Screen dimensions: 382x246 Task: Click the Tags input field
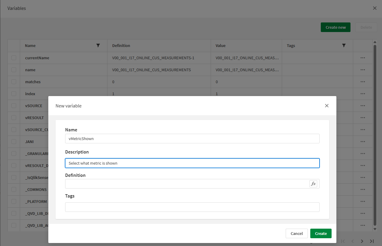192,207
